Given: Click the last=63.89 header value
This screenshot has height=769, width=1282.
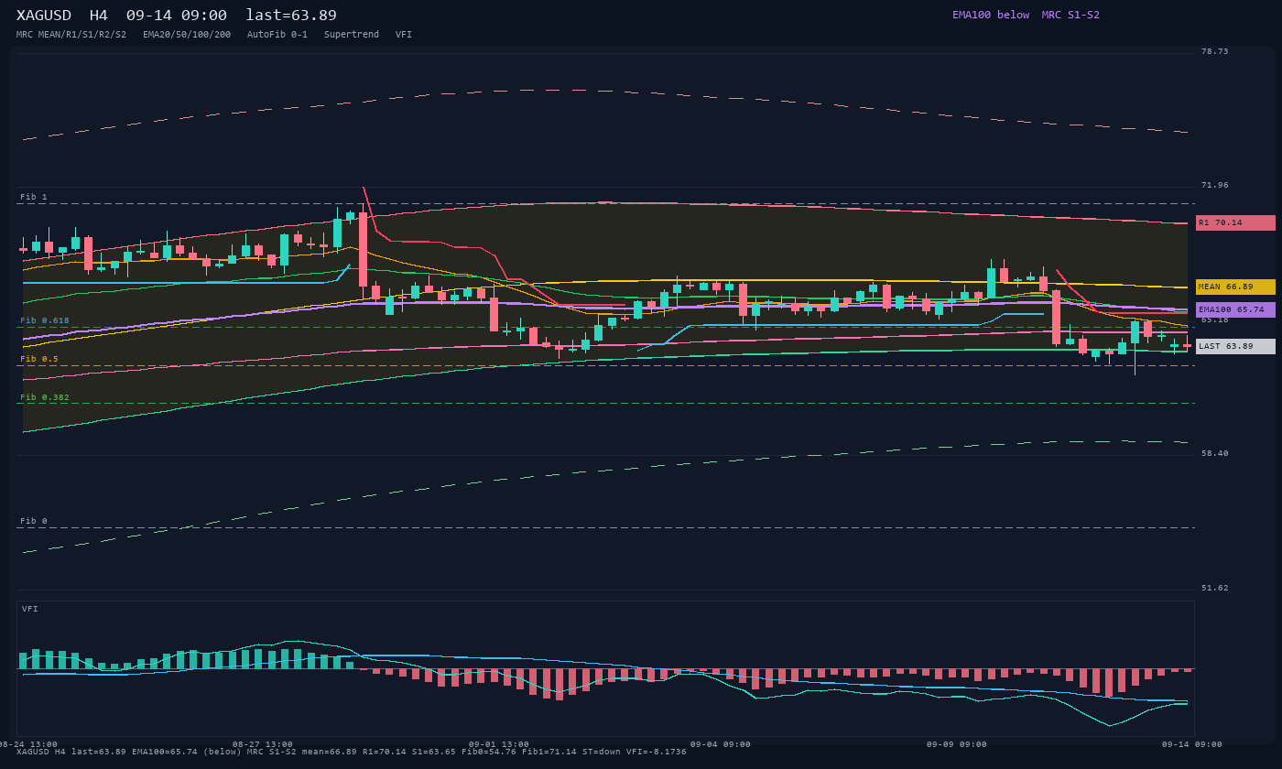Looking at the screenshot, I should 291,16.
